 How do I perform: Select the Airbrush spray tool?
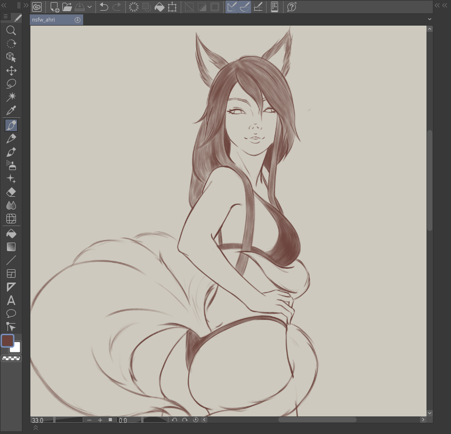click(x=11, y=165)
